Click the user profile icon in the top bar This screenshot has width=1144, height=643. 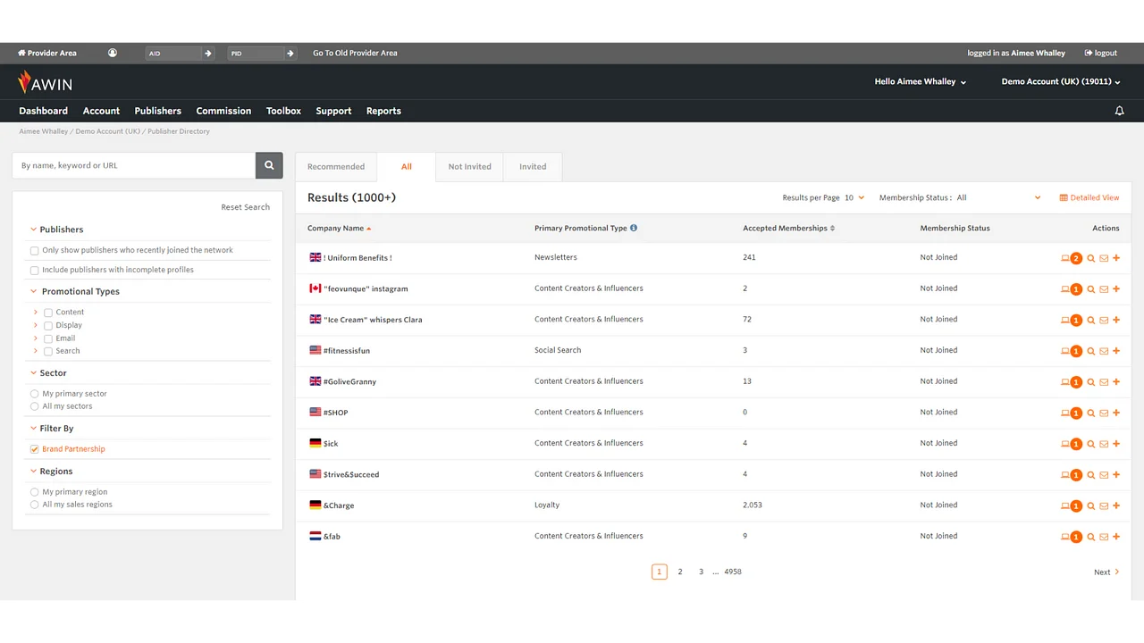(x=112, y=53)
